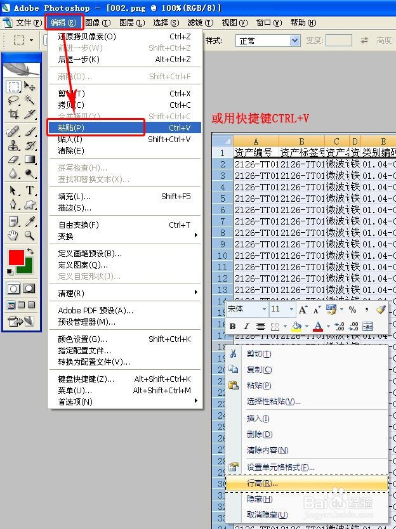The height and width of the screenshot is (529, 396).
Task: Toggle center alignment in mini toolbar
Action: (260, 326)
